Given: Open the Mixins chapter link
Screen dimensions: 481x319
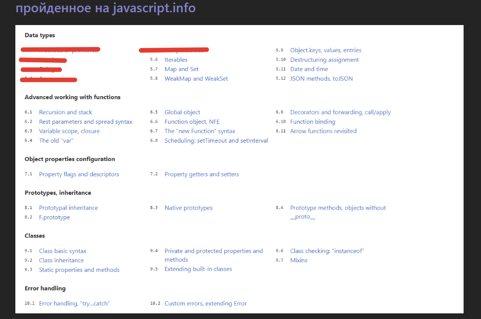Looking at the screenshot, I should tap(299, 261).
